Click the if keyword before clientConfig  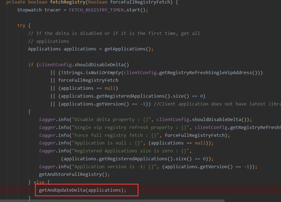(31, 65)
